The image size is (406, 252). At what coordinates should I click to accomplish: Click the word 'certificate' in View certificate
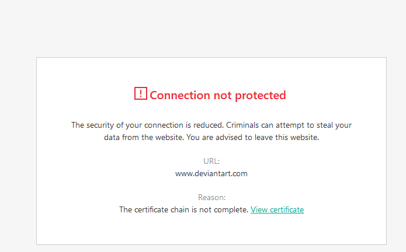[x=286, y=209]
